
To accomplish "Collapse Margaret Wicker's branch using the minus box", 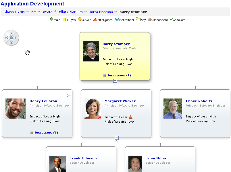I will click(x=117, y=138).
